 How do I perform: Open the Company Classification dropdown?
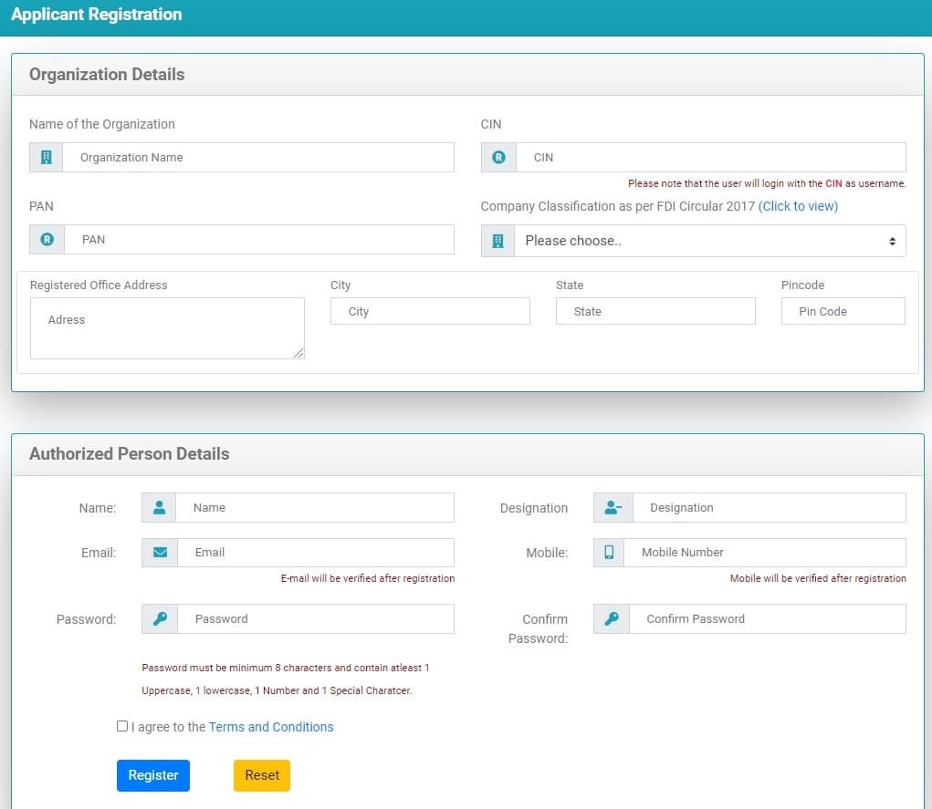point(712,240)
